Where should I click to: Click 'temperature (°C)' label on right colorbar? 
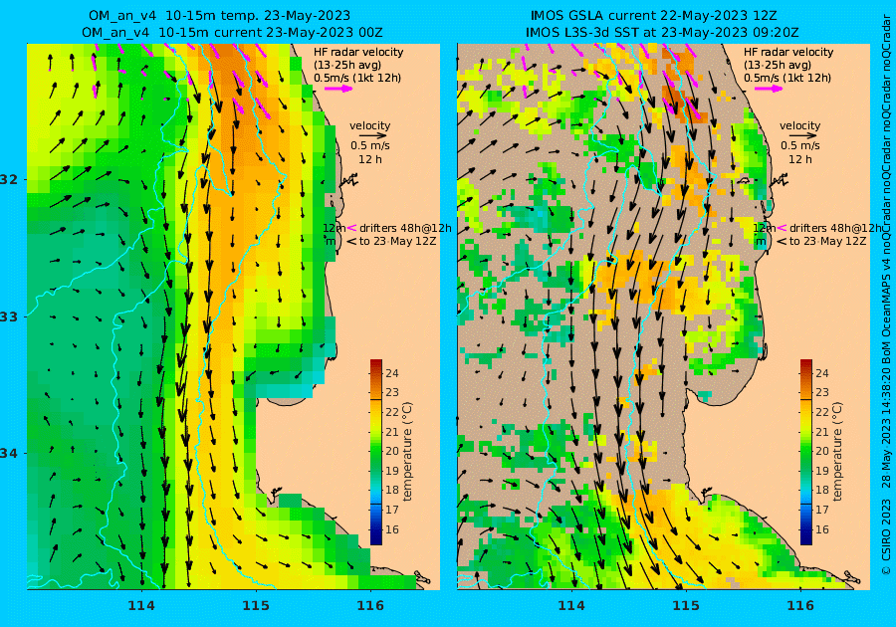[837, 452]
